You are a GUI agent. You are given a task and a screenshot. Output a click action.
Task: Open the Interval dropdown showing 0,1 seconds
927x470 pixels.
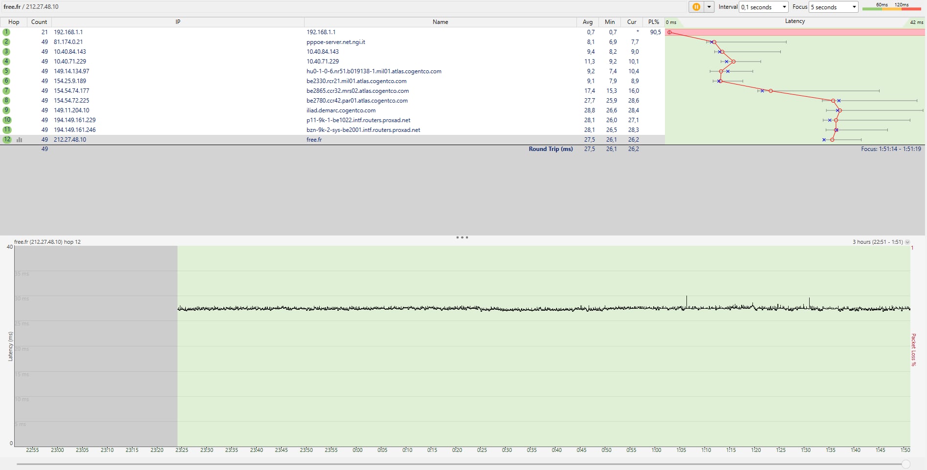click(x=763, y=7)
